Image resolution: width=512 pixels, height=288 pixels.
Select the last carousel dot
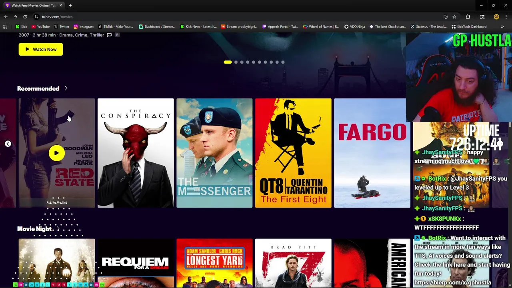(x=283, y=62)
